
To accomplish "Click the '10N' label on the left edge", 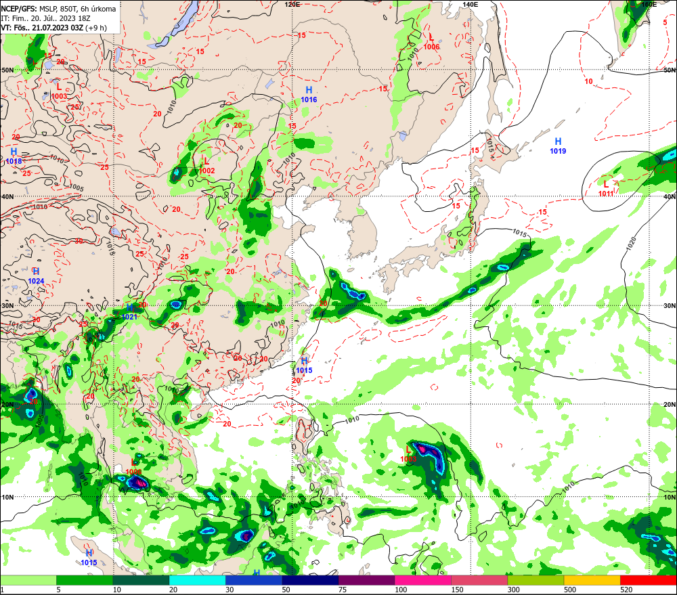I will pyautogui.click(x=7, y=498).
